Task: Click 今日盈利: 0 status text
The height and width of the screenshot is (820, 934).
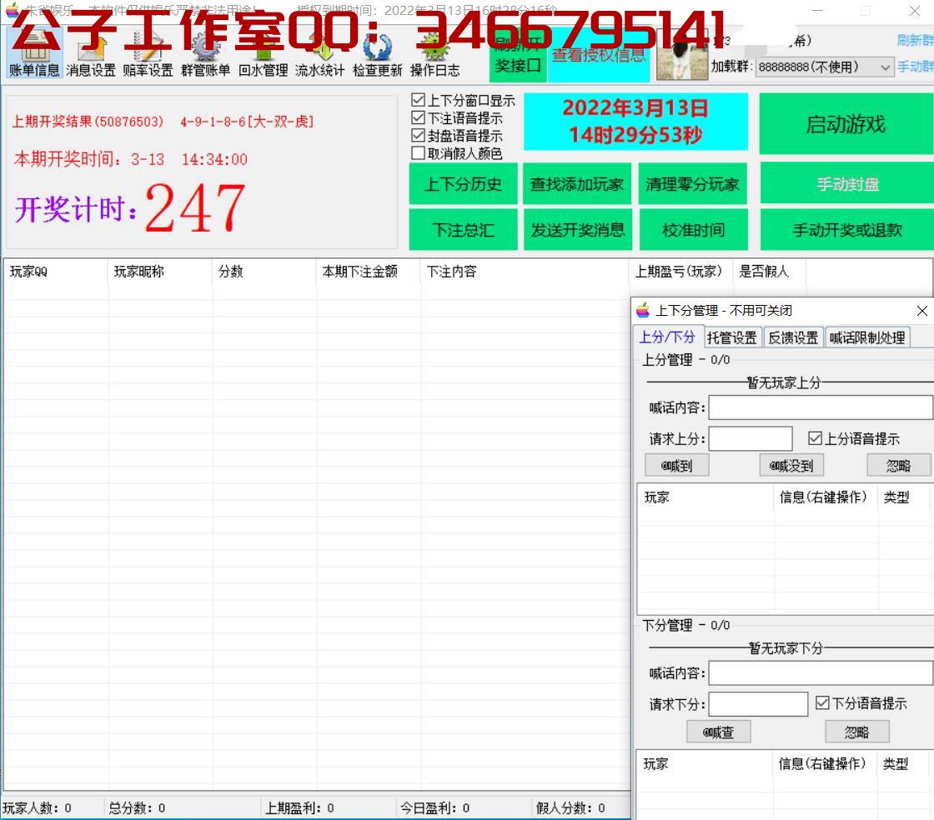Action: pos(434,808)
